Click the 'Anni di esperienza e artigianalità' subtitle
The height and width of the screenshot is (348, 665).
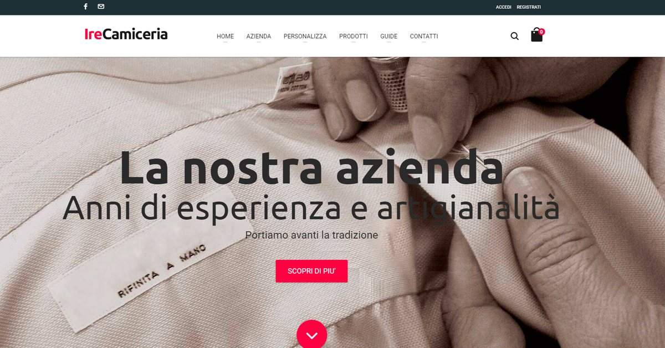[x=311, y=208]
